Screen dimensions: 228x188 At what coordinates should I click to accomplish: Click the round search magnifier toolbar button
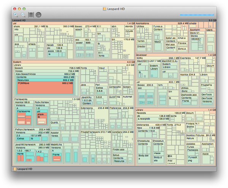[38, 15]
